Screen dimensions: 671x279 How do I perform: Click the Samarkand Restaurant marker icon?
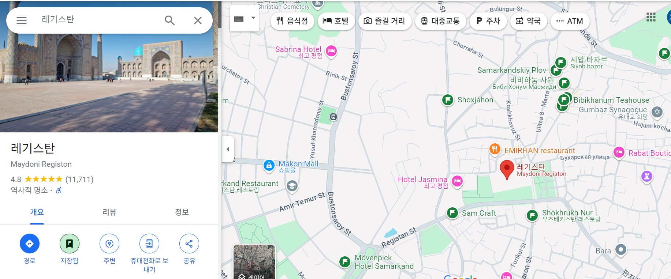(x=292, y=186)
